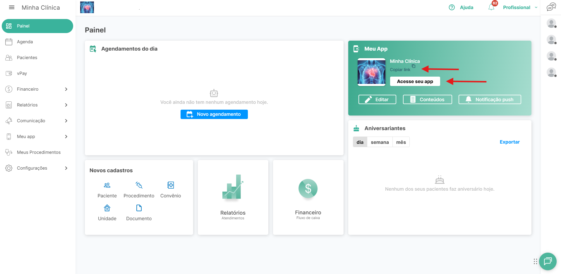561x274 pixels.
Task: Click the Novo agendamento button
Action: [x=214, y=114]
